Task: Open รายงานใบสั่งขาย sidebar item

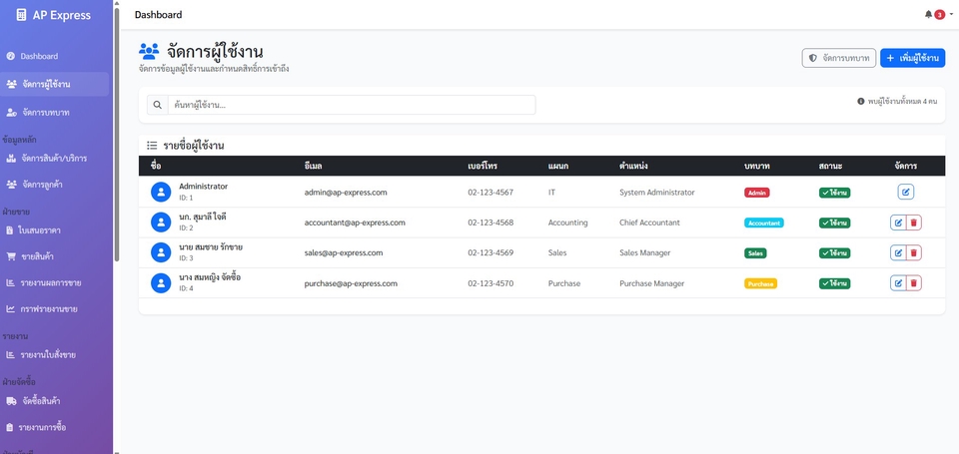Action: click(48, 355)
